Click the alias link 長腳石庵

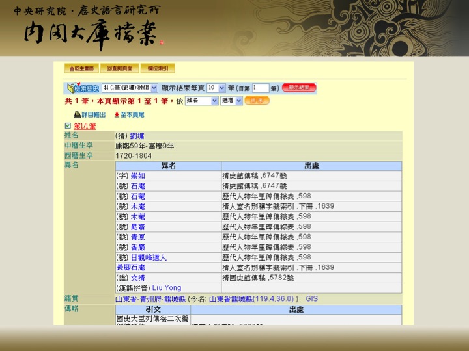tap(131, 268)
